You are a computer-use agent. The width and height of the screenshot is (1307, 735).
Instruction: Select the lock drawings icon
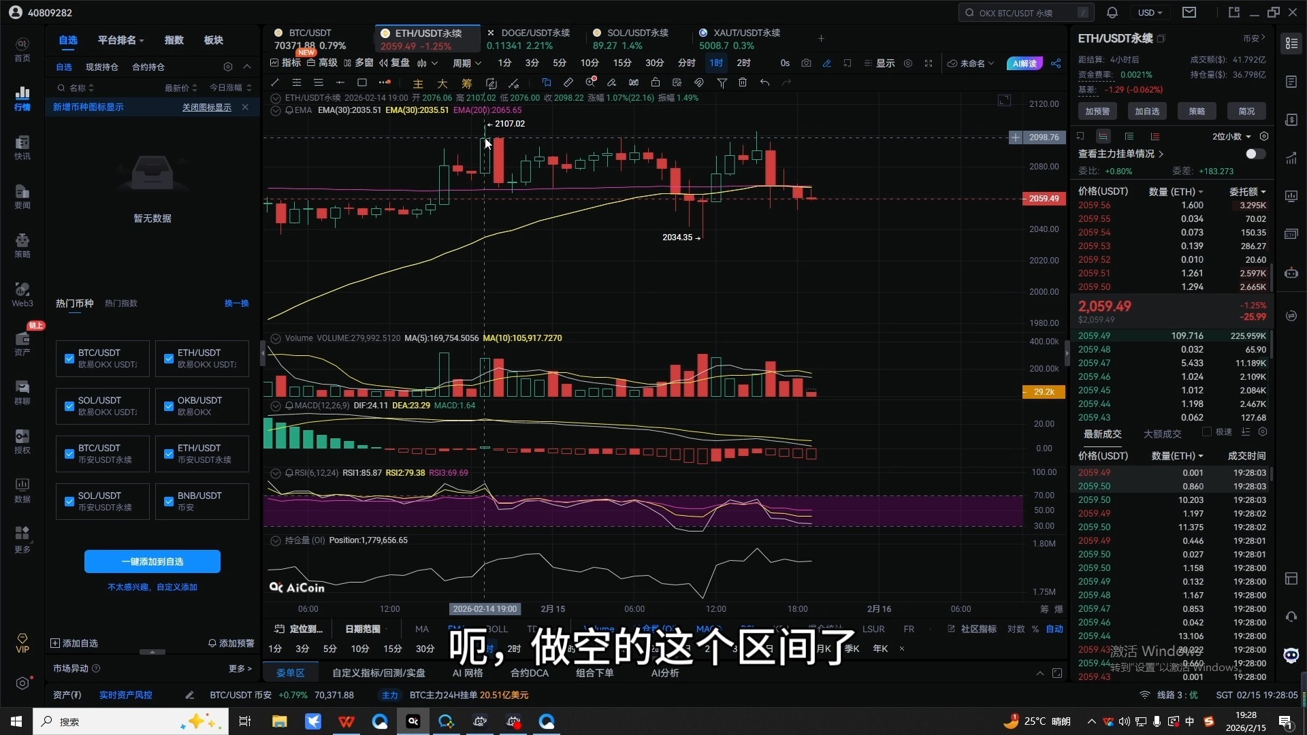[x=655, y=82]
